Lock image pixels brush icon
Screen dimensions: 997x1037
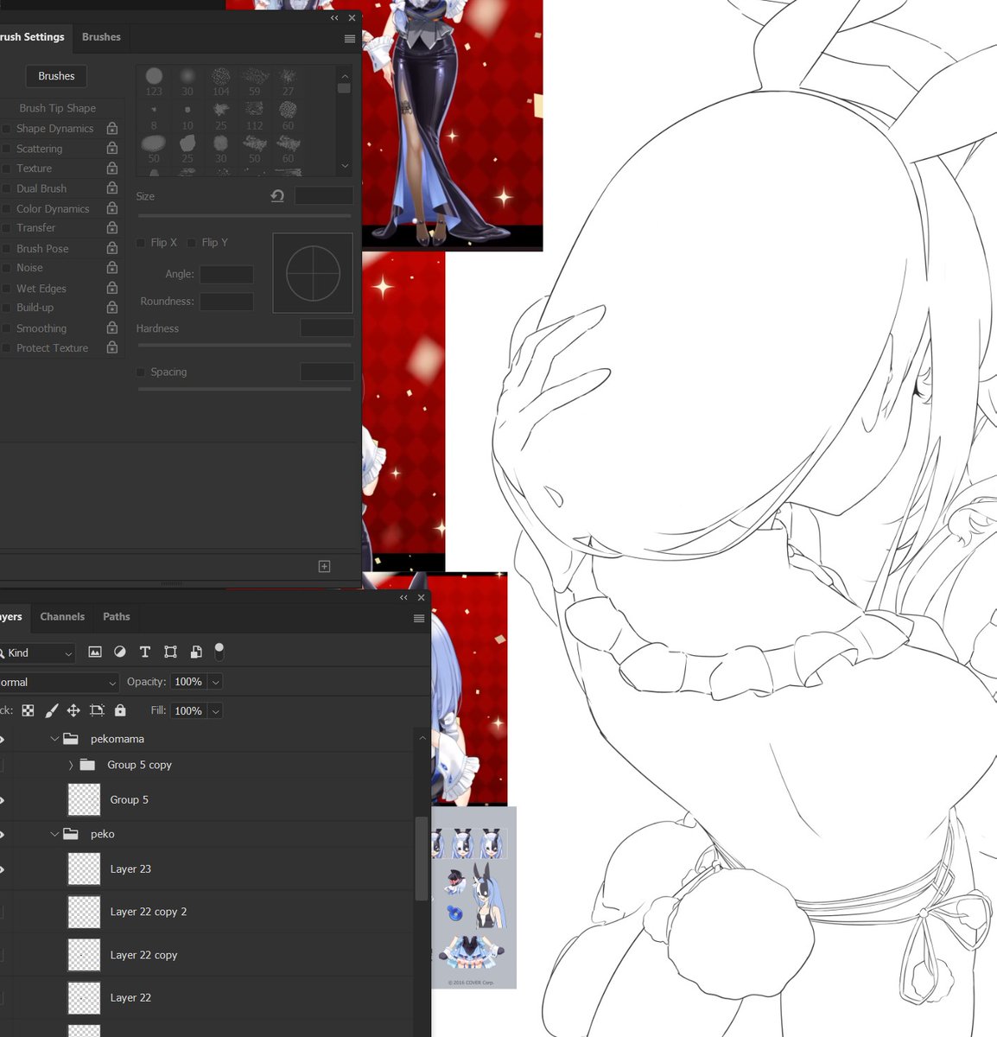(51, 710)
